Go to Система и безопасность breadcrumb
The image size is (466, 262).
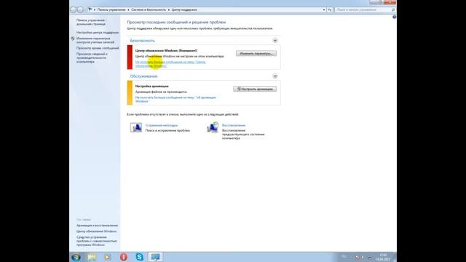click(x=149, y=9)
